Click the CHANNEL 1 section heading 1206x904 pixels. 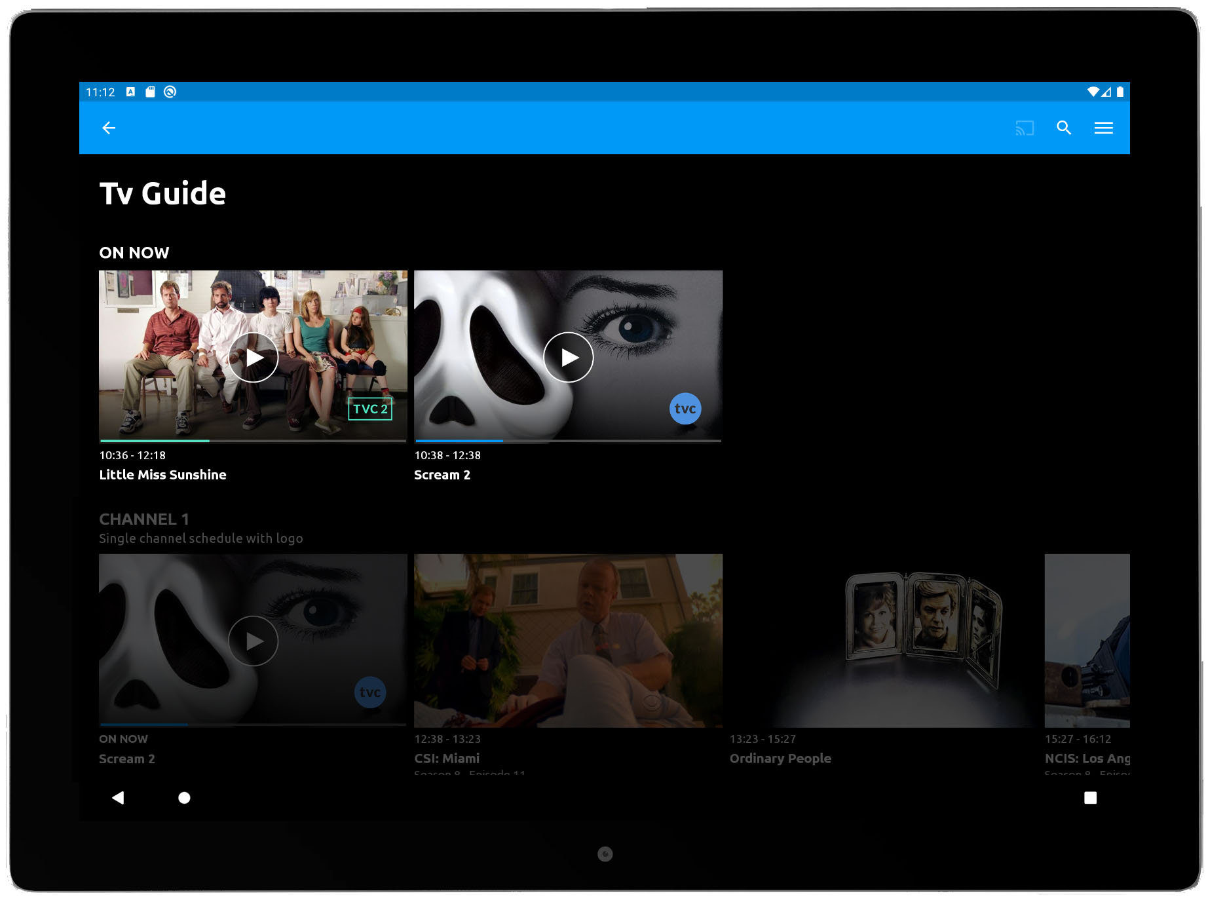pyautogui.click(x=144, y=519)
